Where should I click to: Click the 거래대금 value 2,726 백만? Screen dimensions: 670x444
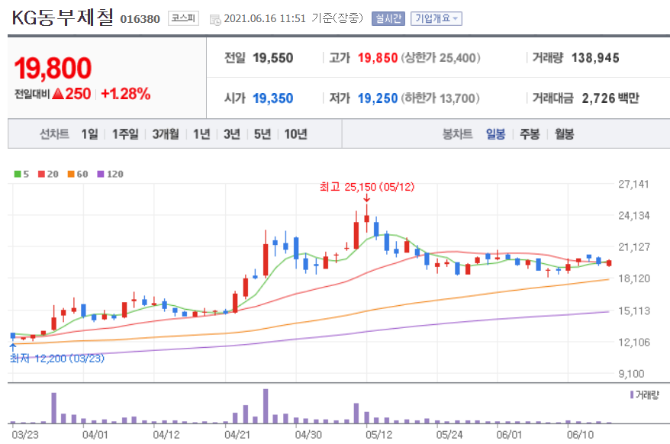click(x=610, y=98)
